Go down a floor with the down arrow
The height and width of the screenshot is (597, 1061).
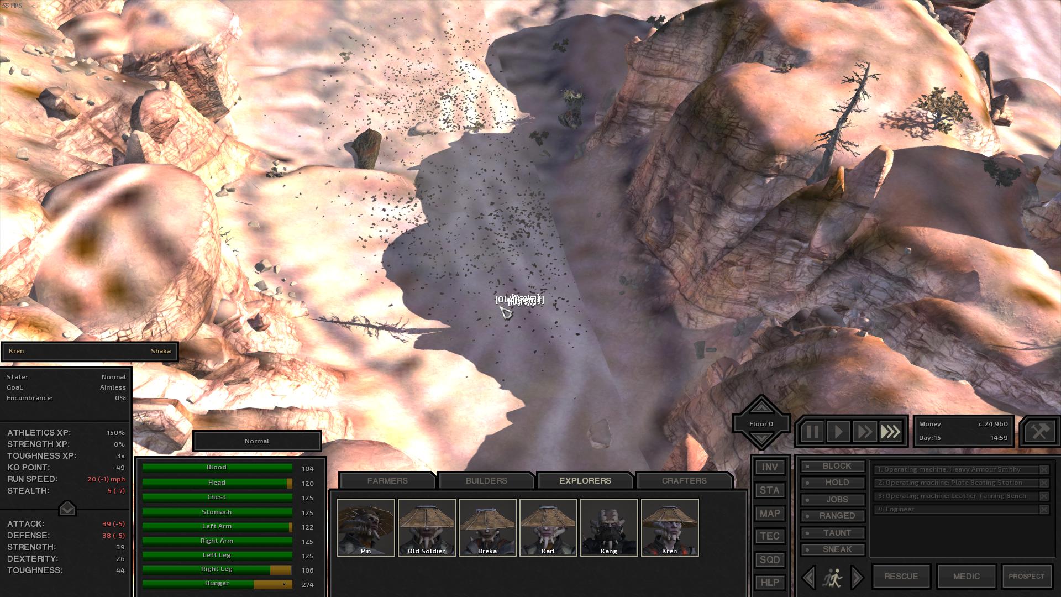[x=761, y=440]
